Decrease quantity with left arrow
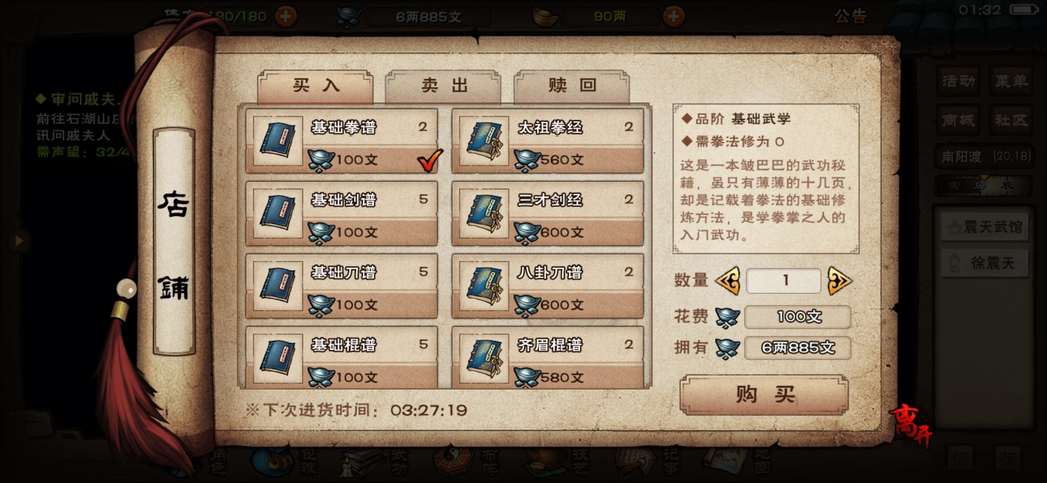This screenshot has height=483, width=1047. [728, 281]
